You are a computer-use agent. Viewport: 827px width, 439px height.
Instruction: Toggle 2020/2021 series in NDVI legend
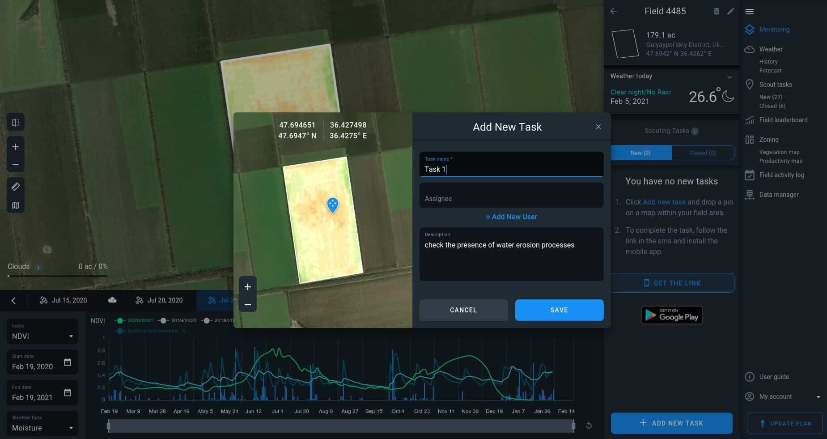point(134,320)
